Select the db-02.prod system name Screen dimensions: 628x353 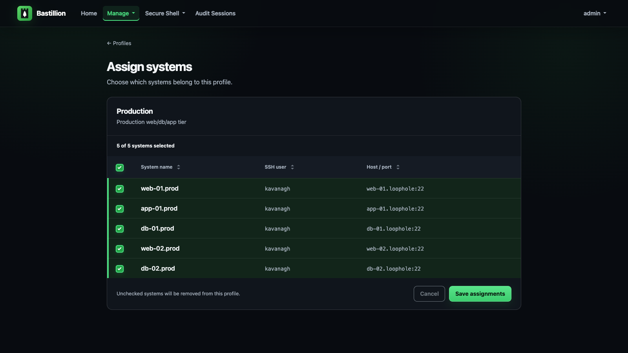158,269
